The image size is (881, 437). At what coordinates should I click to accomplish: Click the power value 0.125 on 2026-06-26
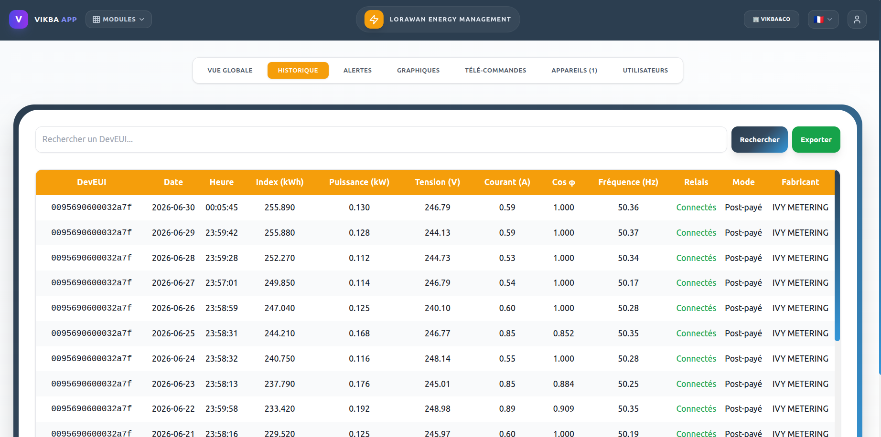359,308
